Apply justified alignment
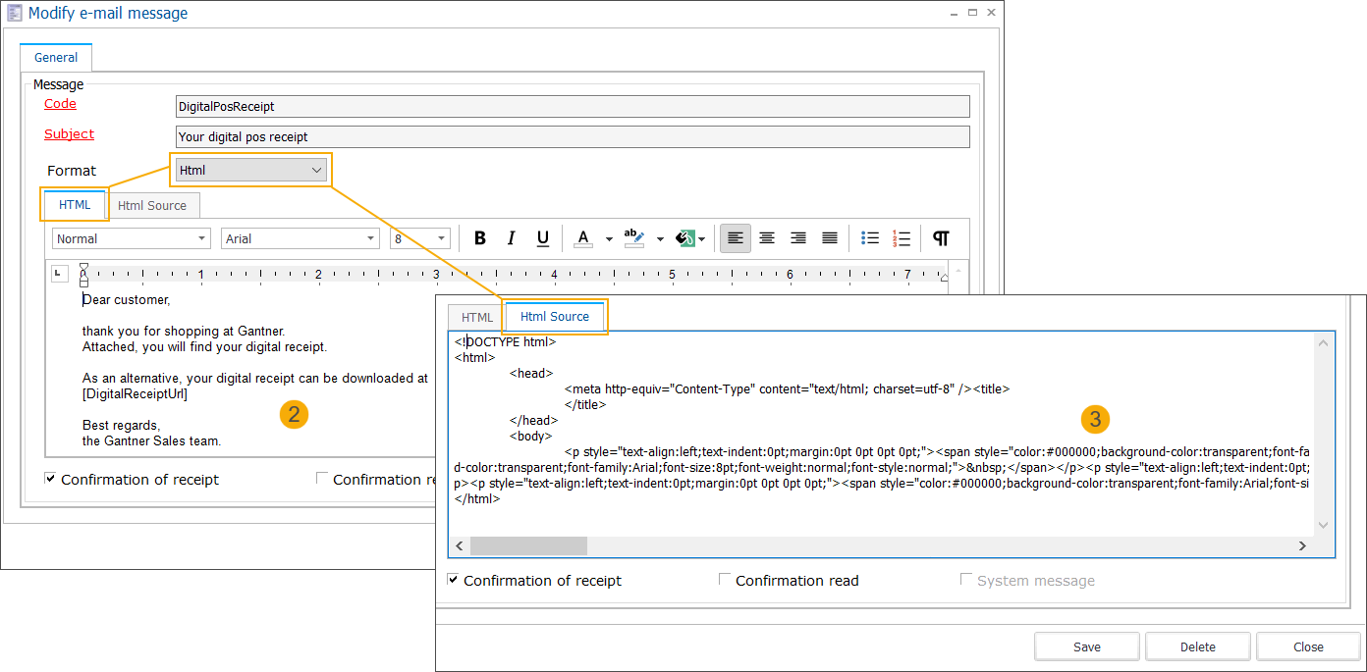The image size is (1367, 672). point(829,237)
